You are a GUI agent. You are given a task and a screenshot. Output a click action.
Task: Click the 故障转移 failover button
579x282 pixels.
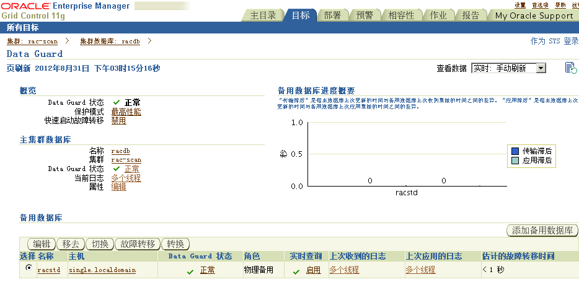[x=138, y=244]
